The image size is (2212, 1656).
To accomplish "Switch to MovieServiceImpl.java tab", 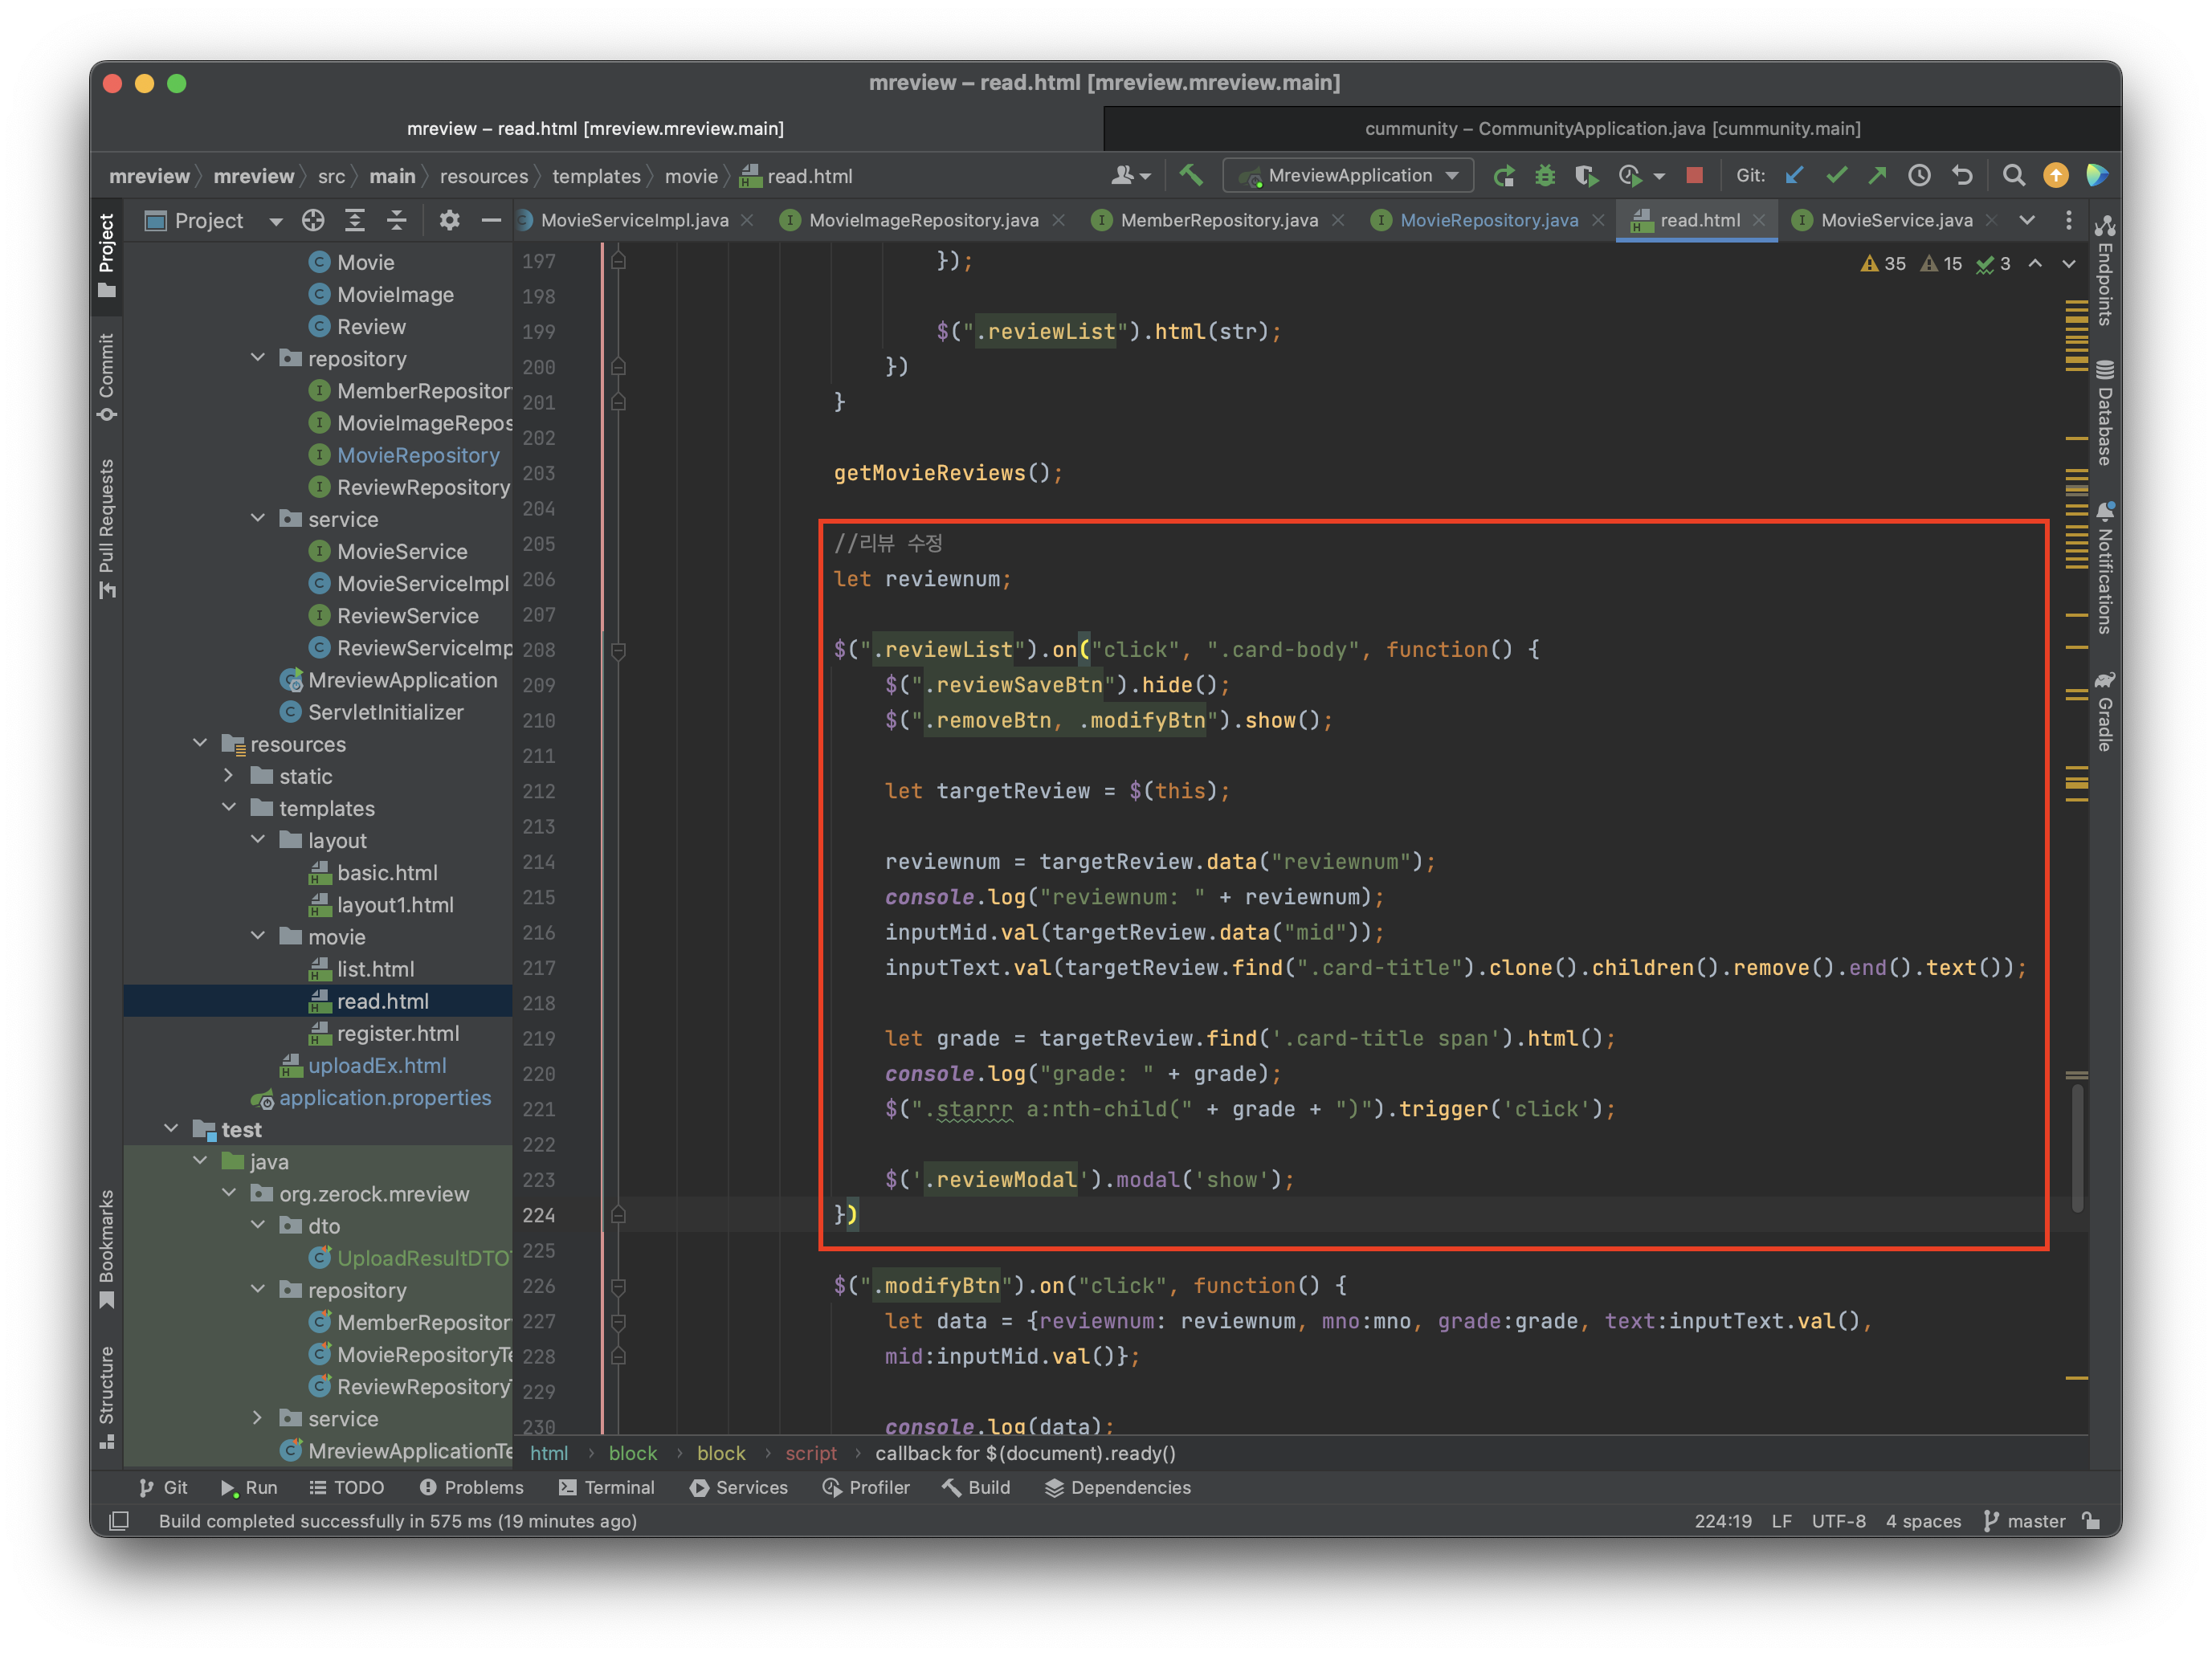I will (x=634, y=221).
